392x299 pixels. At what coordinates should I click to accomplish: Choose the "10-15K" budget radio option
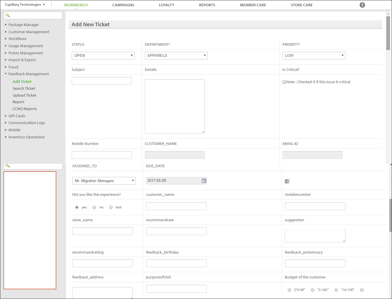[x=336, y=290]
